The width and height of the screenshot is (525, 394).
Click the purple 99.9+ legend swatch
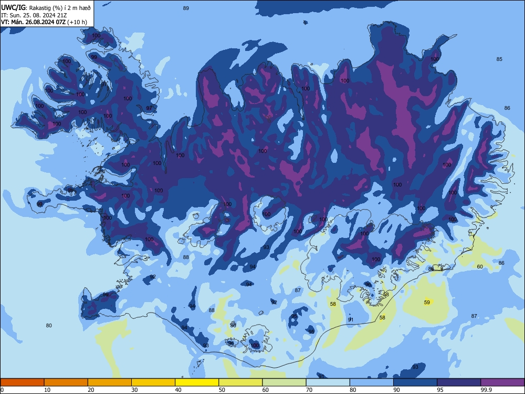tap(502, 382)
